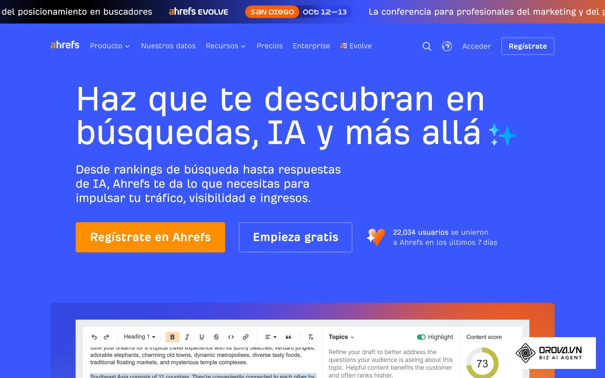
Task: Click the Acceder login link
Action: [x=476, y=46]
